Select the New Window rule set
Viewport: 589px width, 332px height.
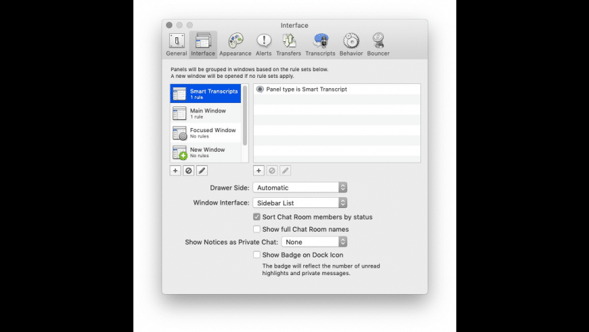coord(206,152)
